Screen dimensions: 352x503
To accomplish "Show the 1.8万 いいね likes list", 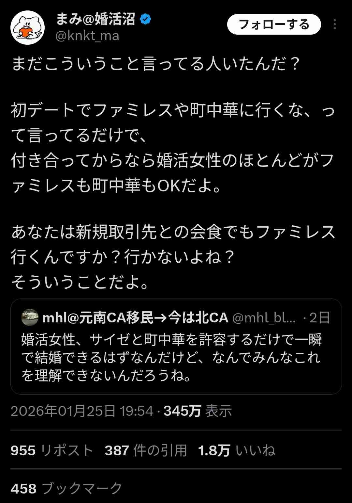I will (237, 450).
